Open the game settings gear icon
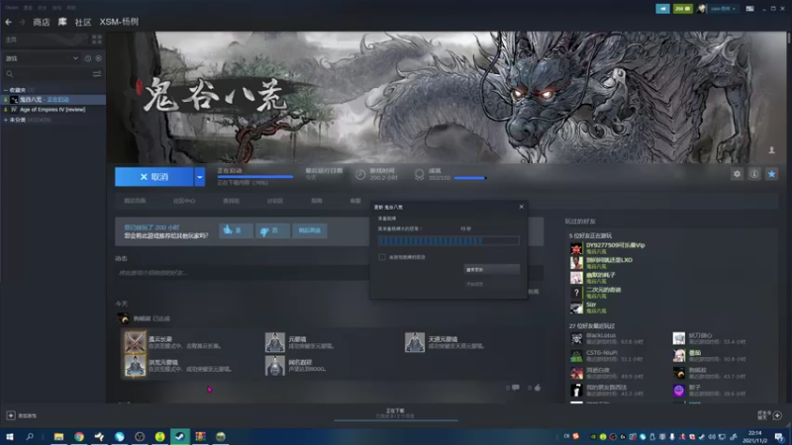 [x=737, y=174]
